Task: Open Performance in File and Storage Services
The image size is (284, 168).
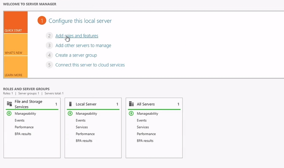Action: click(24, 127)
